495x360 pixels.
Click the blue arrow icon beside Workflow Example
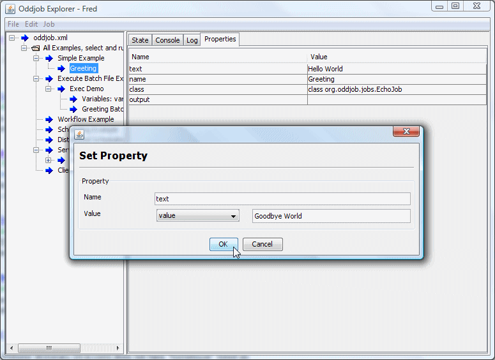pos(49,119)
